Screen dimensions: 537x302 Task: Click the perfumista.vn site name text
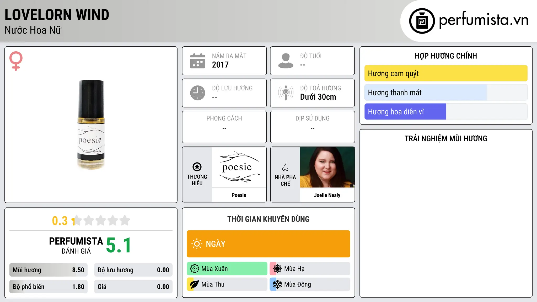click(x=484, y=20)
